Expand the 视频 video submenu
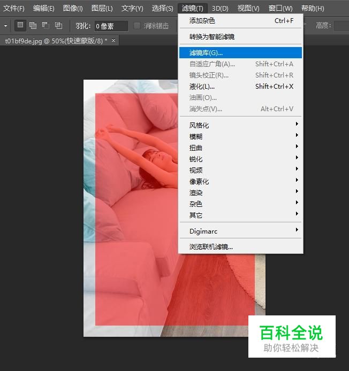Viewport: 349px width, 371px height. pos(240,170)
